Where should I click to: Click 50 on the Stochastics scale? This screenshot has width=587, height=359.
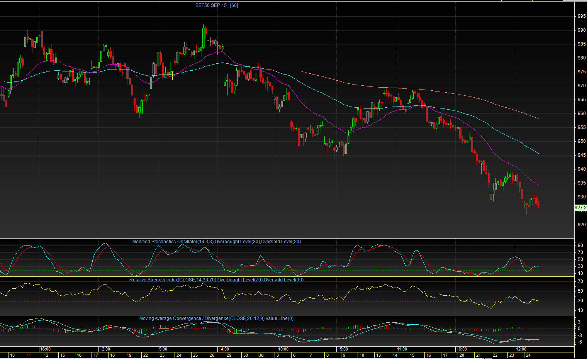580,259
